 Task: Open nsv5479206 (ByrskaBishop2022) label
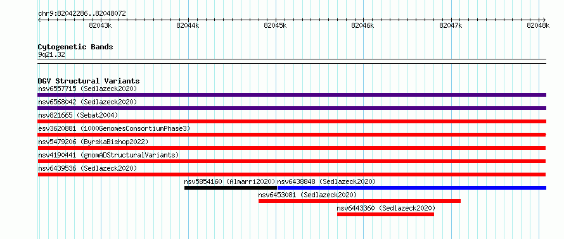coord(93,142)
